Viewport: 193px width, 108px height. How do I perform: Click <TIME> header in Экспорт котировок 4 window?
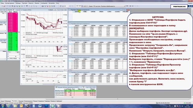coord(85,59)
